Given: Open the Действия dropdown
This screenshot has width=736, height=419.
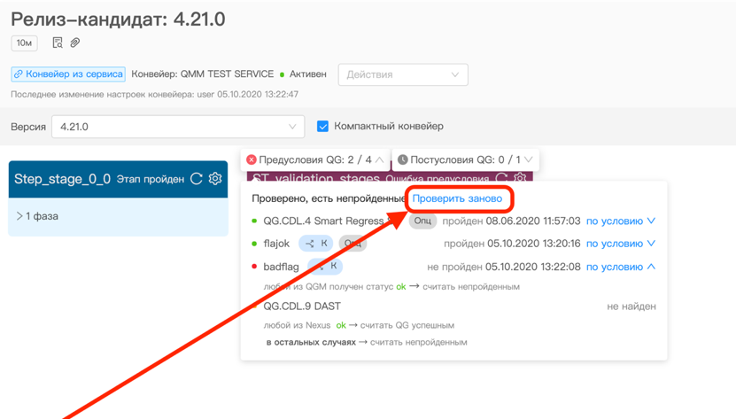Looking at the screenshot, I should point(402,74).
